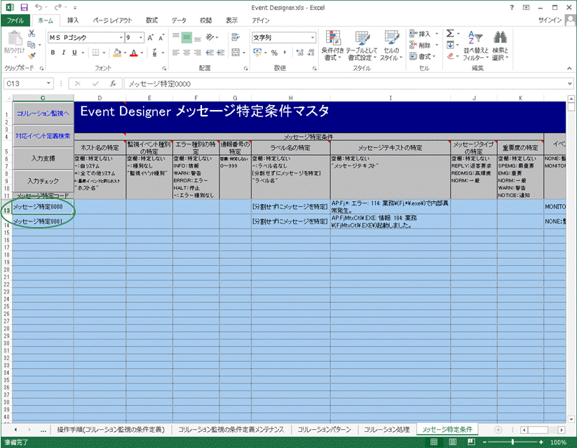577x448 pixels.
Task: Click the 入力チェック button
Action: (43, 181)
